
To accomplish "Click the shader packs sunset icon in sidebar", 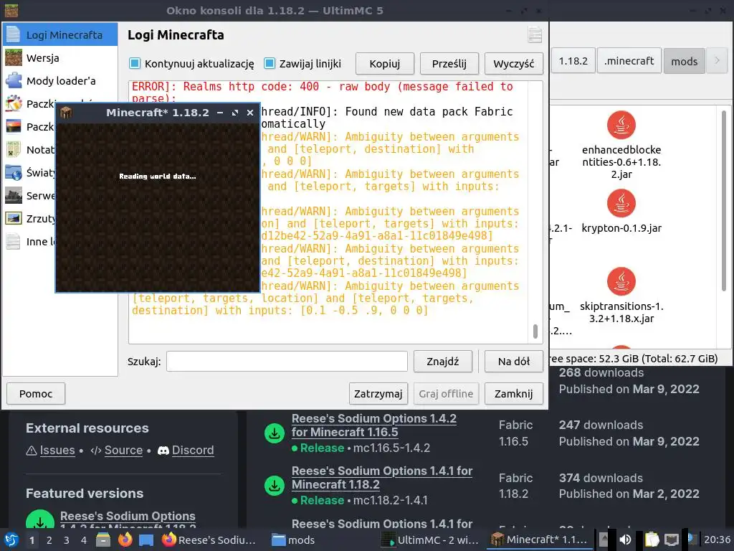I will 14,126.
